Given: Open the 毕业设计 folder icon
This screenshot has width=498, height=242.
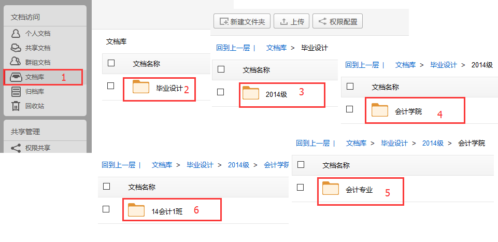Looking at the screenshot, I should pos(141,87).
